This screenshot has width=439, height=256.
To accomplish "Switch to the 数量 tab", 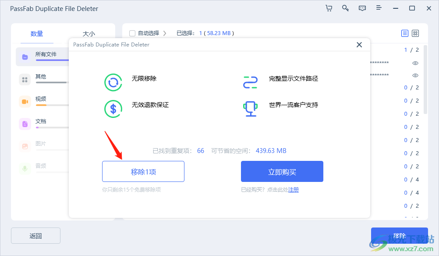I will point(37,34).
